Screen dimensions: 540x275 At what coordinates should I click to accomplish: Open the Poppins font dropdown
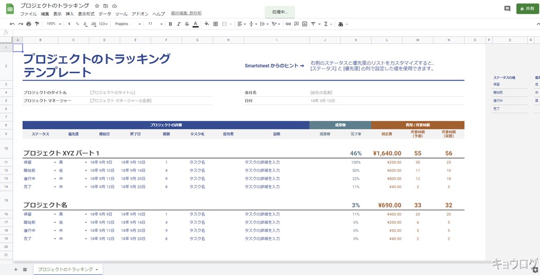(128, 24)
